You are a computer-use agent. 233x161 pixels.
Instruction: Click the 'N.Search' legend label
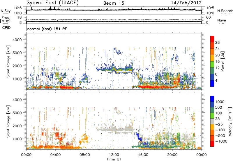pos(225,11)
